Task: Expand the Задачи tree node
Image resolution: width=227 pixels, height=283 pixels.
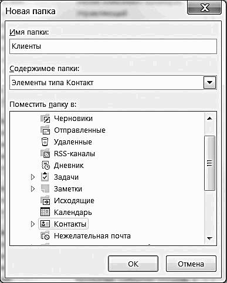Action: coord(33,177)
